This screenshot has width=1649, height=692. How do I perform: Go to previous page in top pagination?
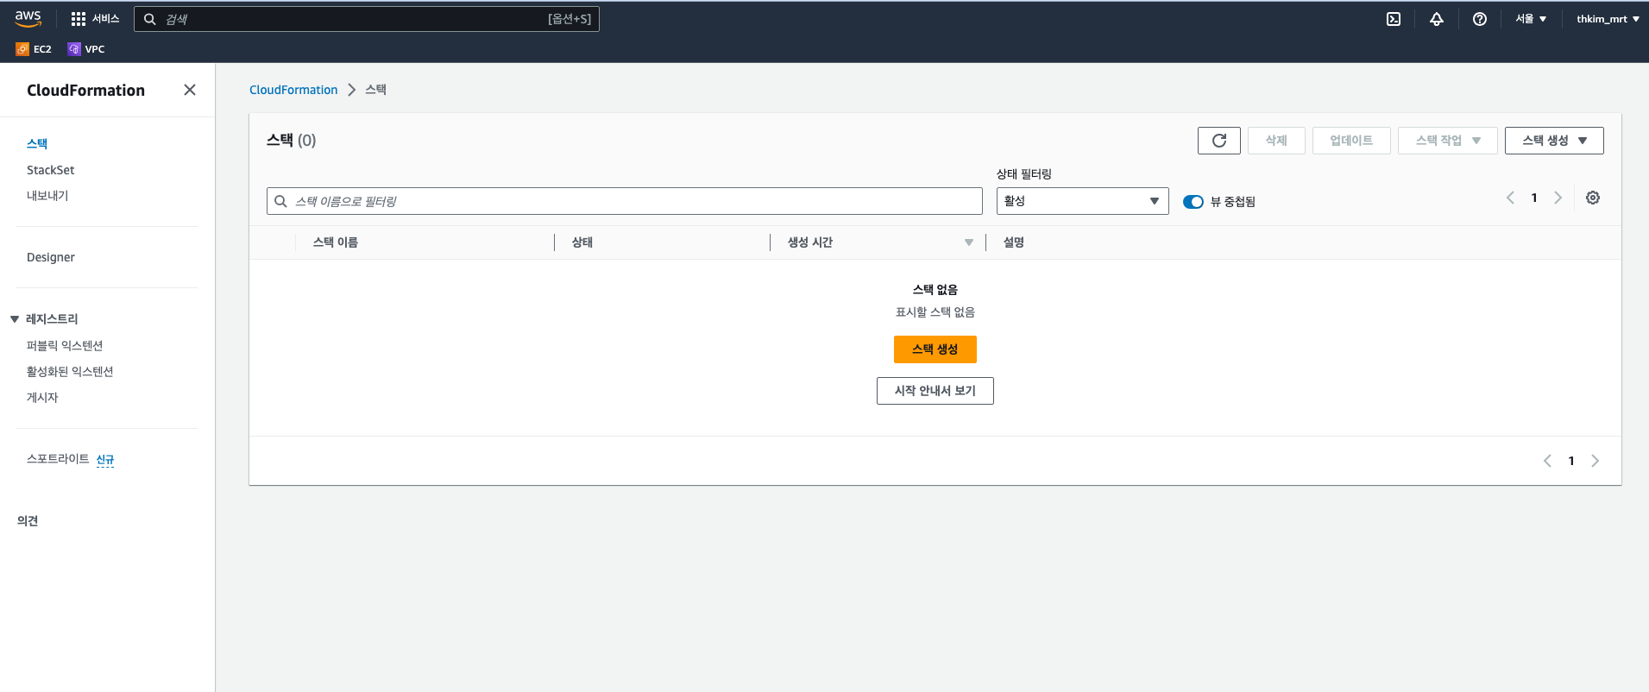click(x=1510, y=198)
